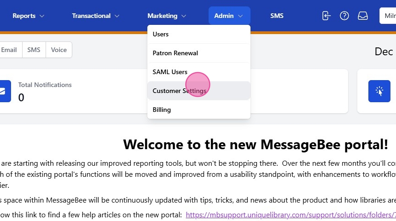Open the help question mark icon
Screen dimensions: 396x221
[344, 16]
